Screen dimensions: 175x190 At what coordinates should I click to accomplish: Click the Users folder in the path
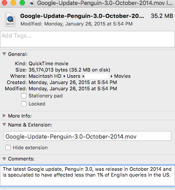tap(74, 76)
